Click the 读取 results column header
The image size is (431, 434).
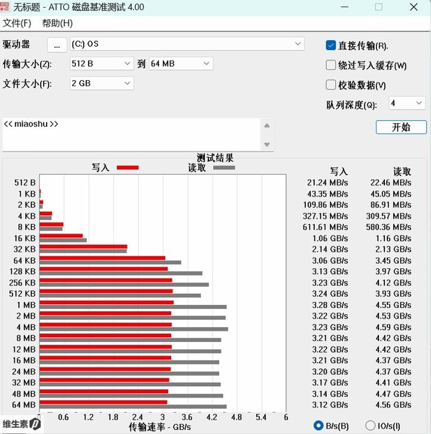[402, 172]
